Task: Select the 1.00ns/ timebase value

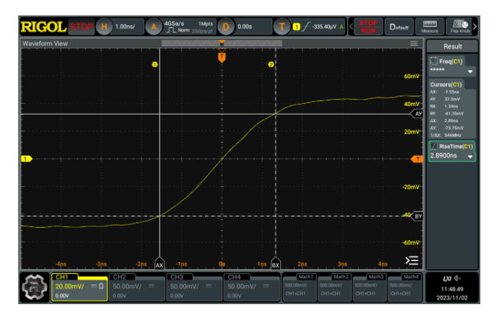Action: 125,27
